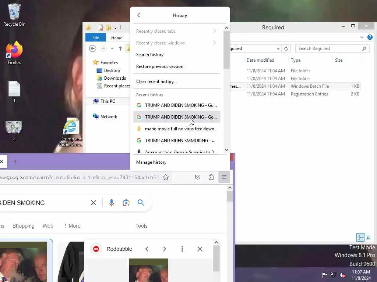377x282 pixels.
Task: Select desktop image file named 2
Action: (x=14, y=130)
